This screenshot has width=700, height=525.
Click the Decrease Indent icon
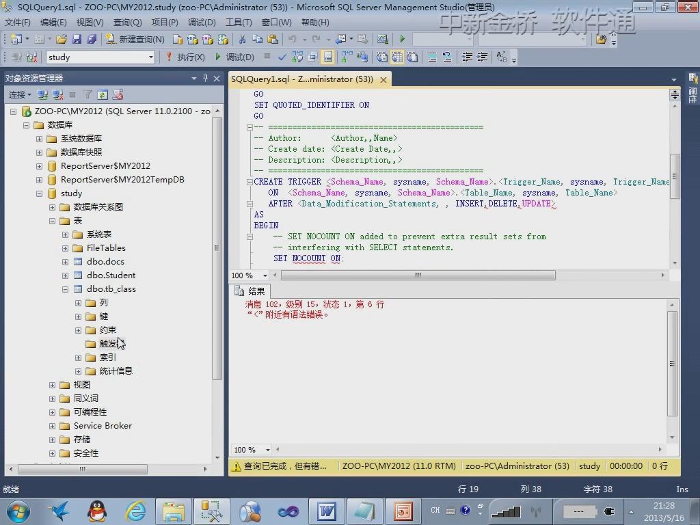467,57
